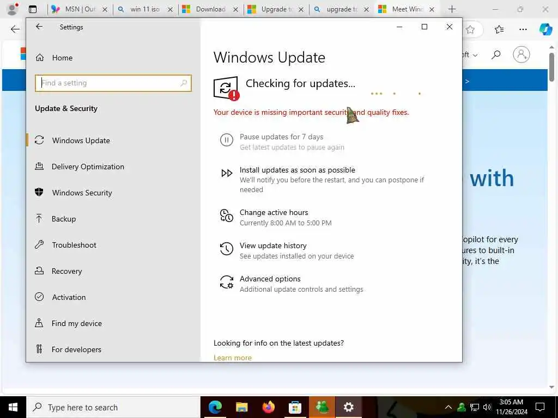Screen dimensions: 558x418
Task: Show hidden system tray icons
Action: [x=448, y=407]
